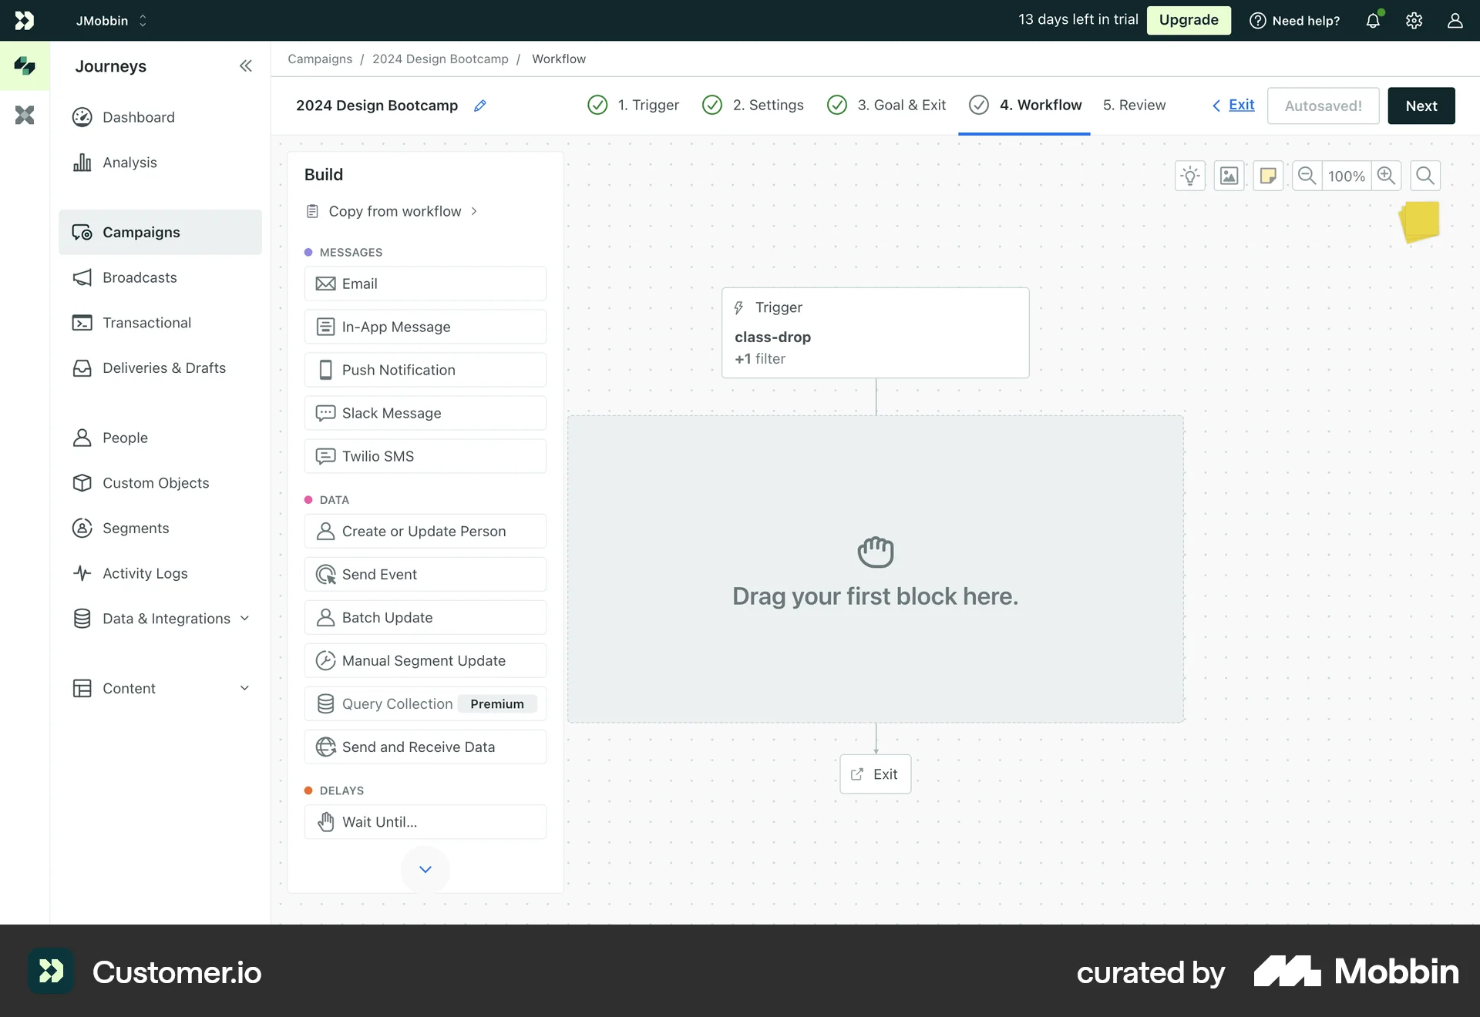Click the lightbulb tips icon above canvas
Screen dimensions: 1480x1017
click(x=1190, y=175)
